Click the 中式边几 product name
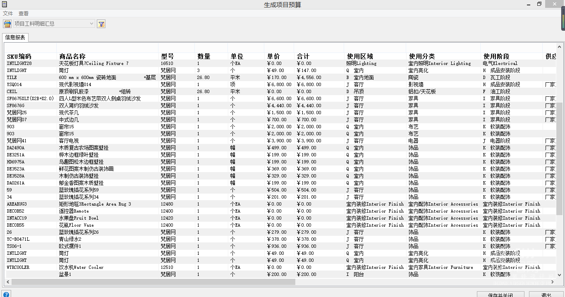 69,120
